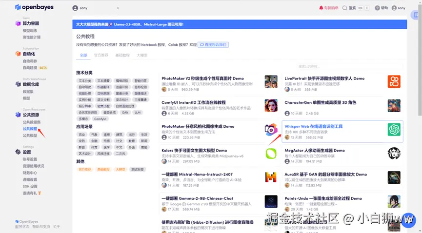Select the 测试标签 tag

click(x=138, y=170)
